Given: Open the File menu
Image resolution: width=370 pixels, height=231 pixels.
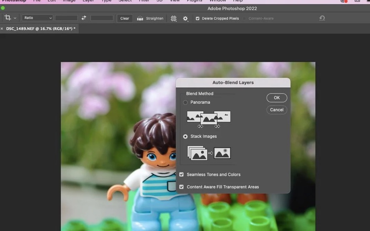Looking at the screenshot, I should (x=37, y=1).
